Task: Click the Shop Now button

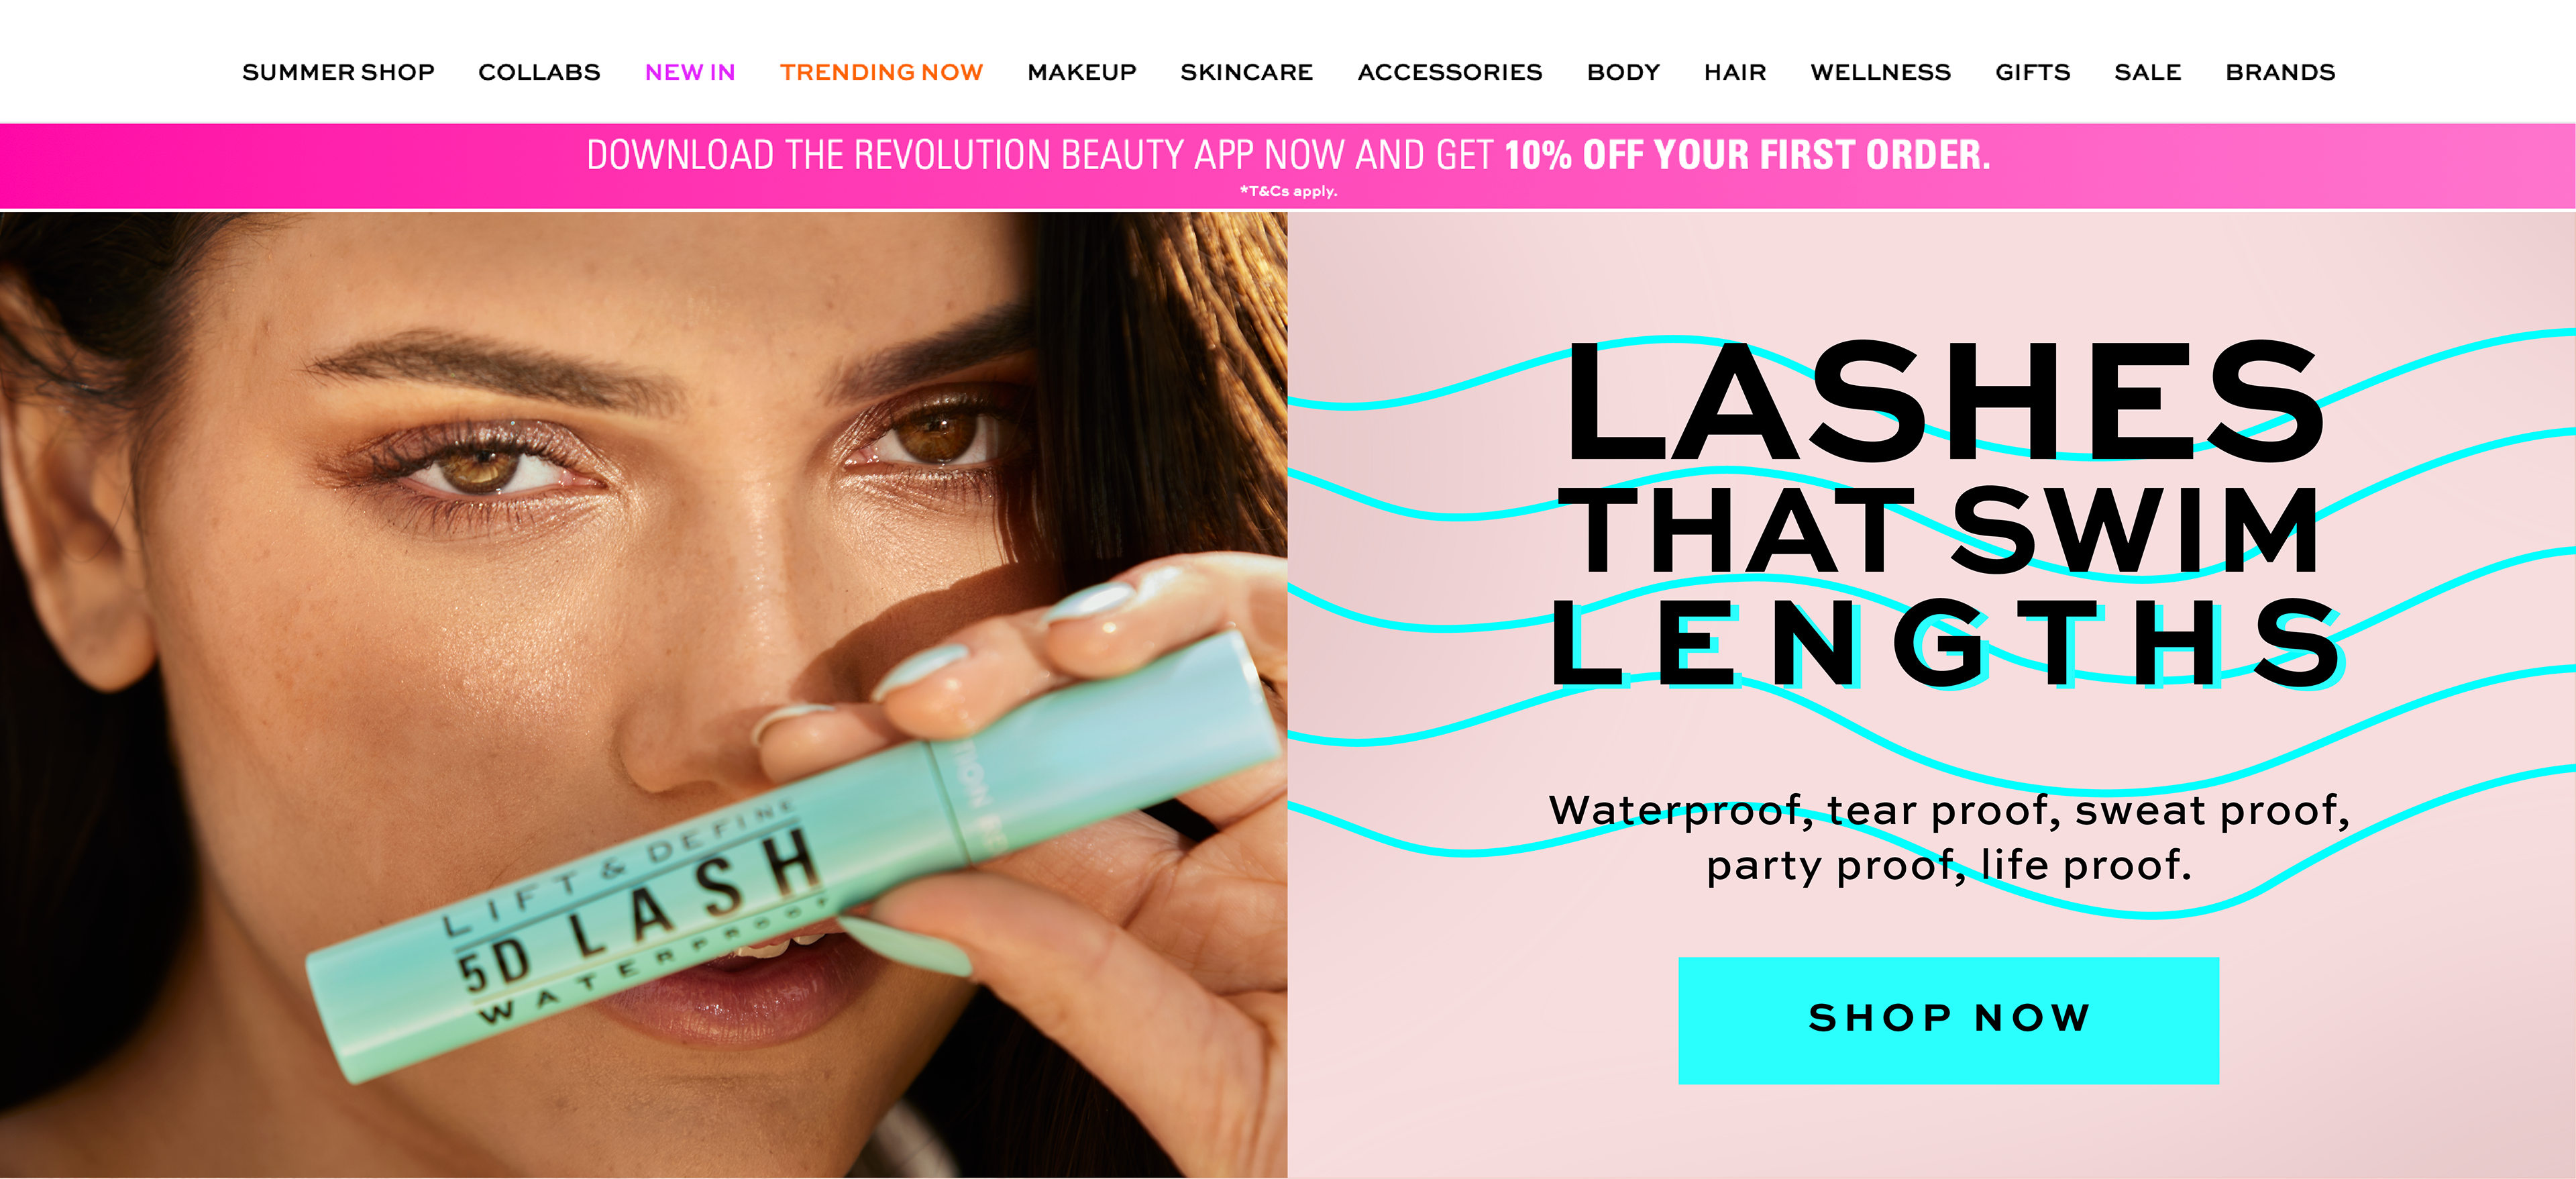Action: tap(1948, 1020)
